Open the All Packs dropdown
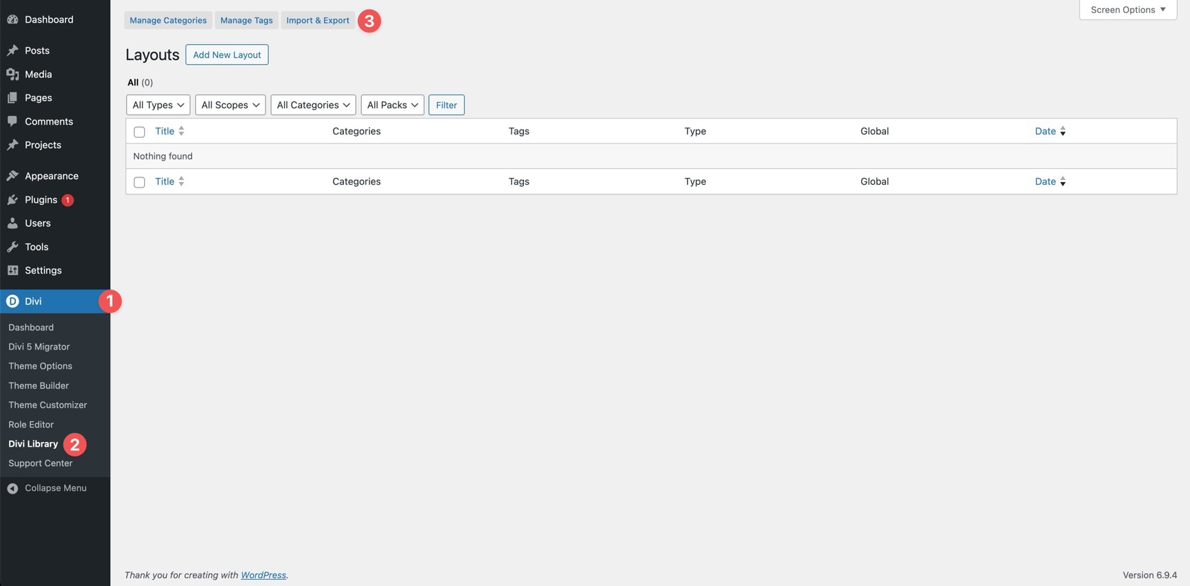Viewport: 1190px width, 586px height. (392, 105)
